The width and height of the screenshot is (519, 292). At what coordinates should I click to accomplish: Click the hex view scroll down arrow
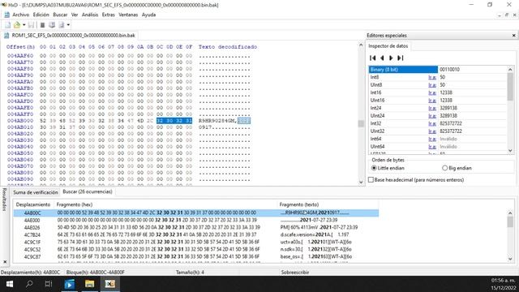coord(361,182)
